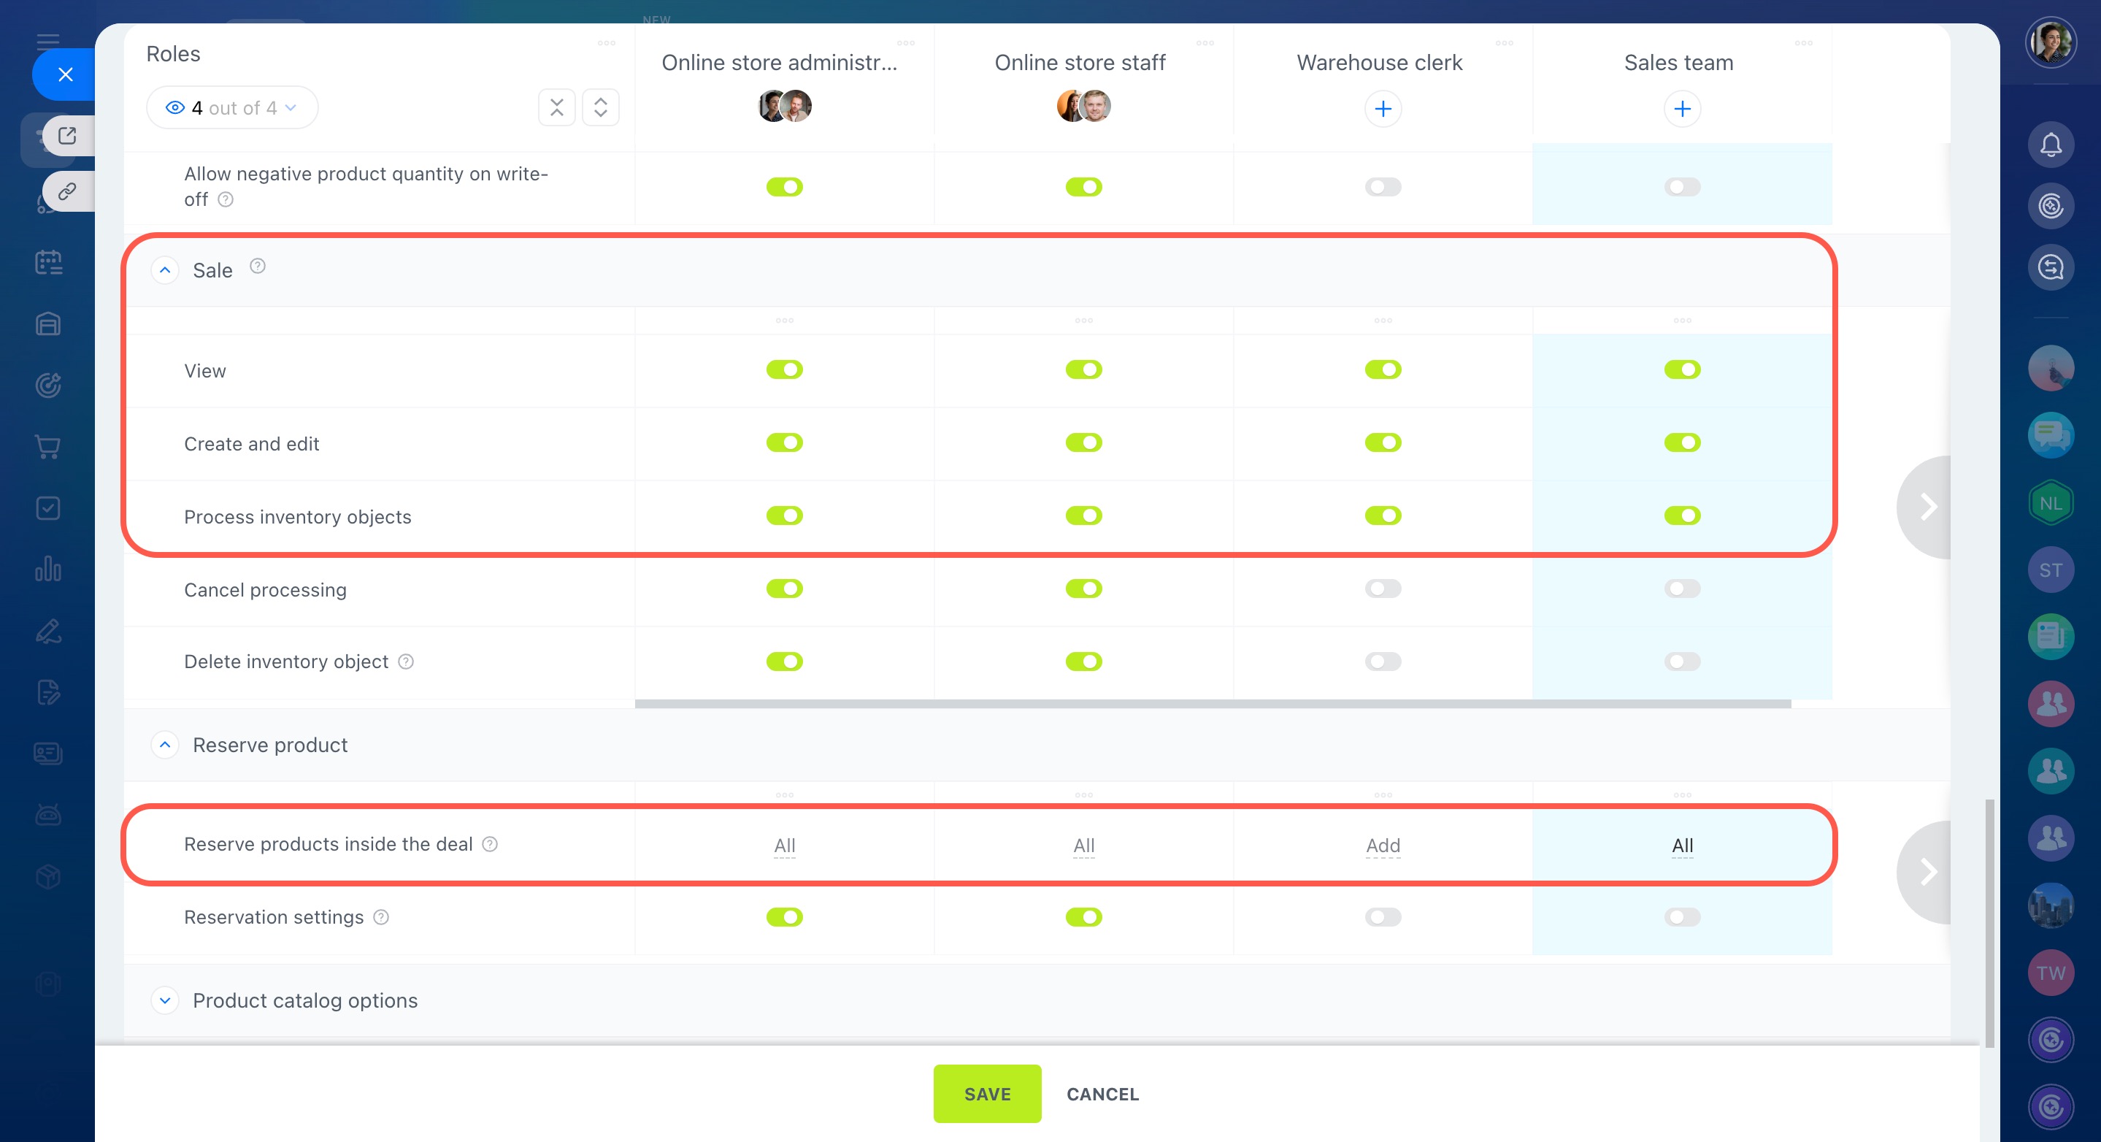Open the 4 out of 4 roles dropdown
2101x1142 pixels.
(231, 109)
